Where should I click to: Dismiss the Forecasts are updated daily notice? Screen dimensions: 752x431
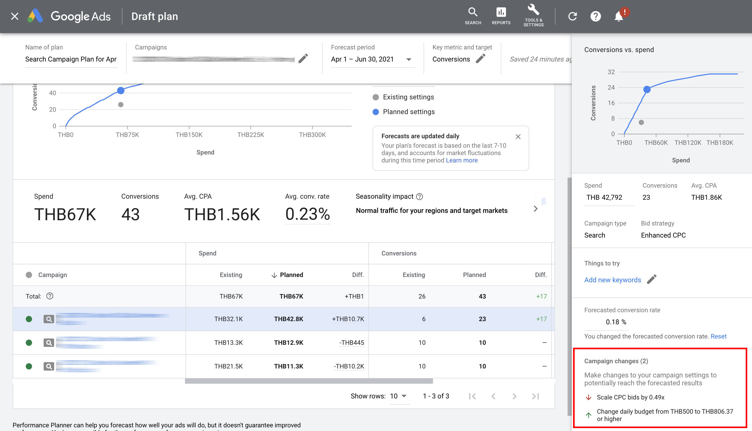518,136
